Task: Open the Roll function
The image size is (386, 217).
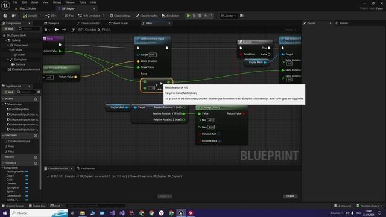Action: 11,146
